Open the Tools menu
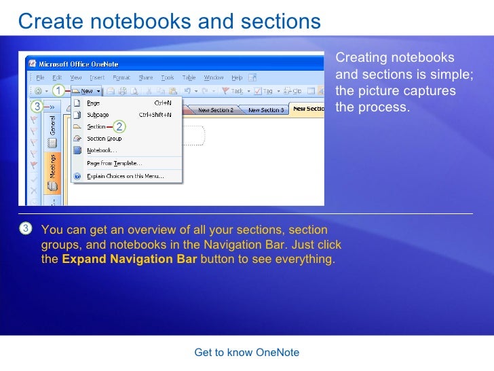494x371 pixels. pos(168,77)
